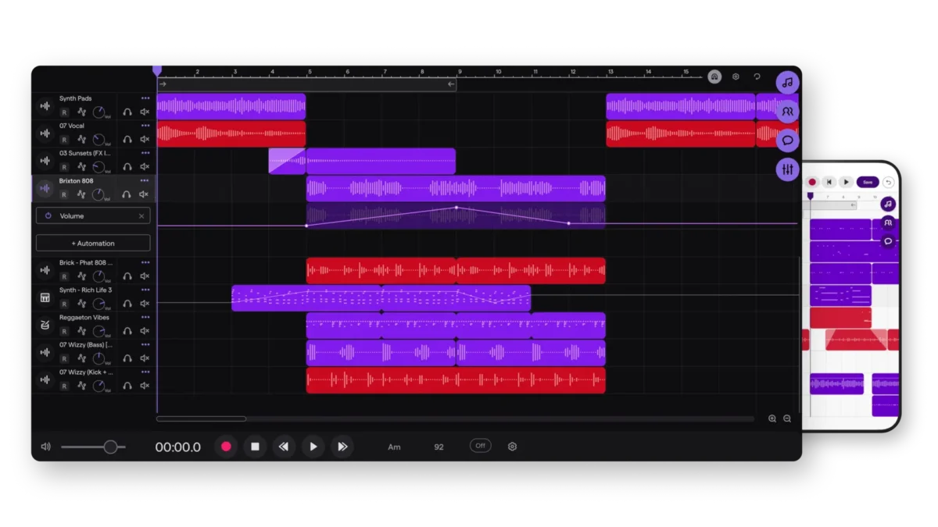Open the chat bubble icon on right sidebar
Screen dimensions: 938x527
[787, 141]
